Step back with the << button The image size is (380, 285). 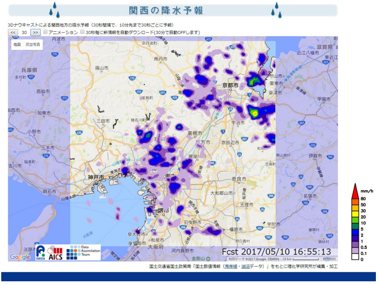[x=13, y=32]
